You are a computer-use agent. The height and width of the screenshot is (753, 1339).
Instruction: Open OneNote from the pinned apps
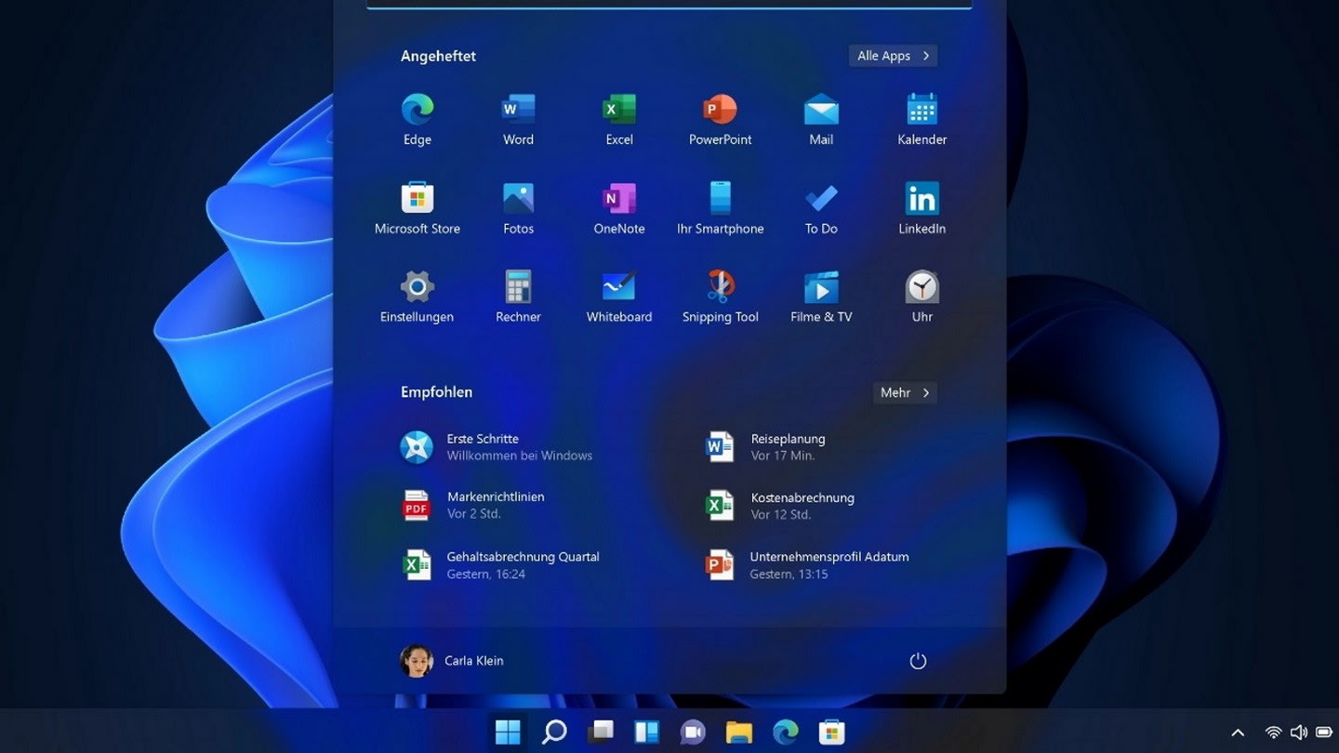[618, 200]
